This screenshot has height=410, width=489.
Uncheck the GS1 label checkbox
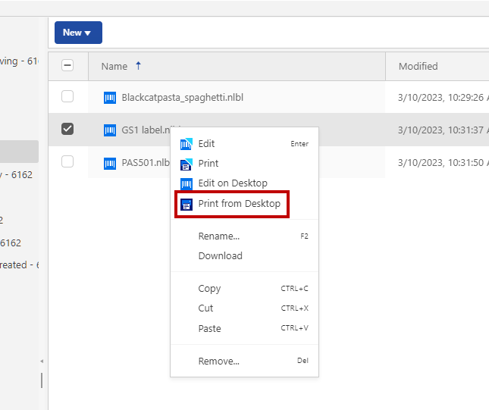pos(67,129)
